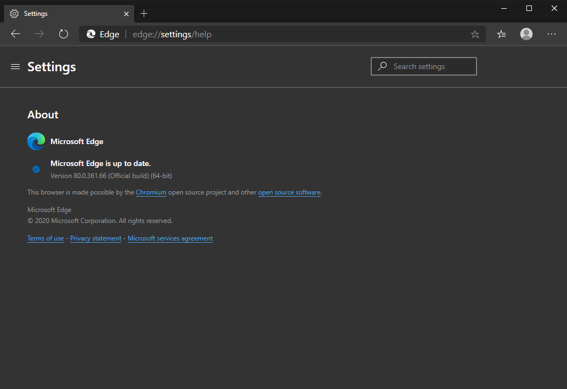Click 'Microsoft Edge is up to date.' text
The width and height of the screenshot is (567, 389).
(x=100, y=164)
